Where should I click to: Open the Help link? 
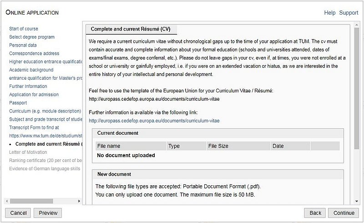(x=329, y=13)
